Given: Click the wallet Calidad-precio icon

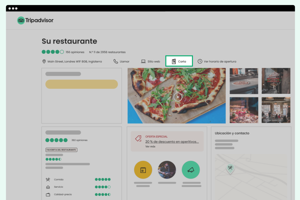Looking at the screenshot, I should (48, 194).
